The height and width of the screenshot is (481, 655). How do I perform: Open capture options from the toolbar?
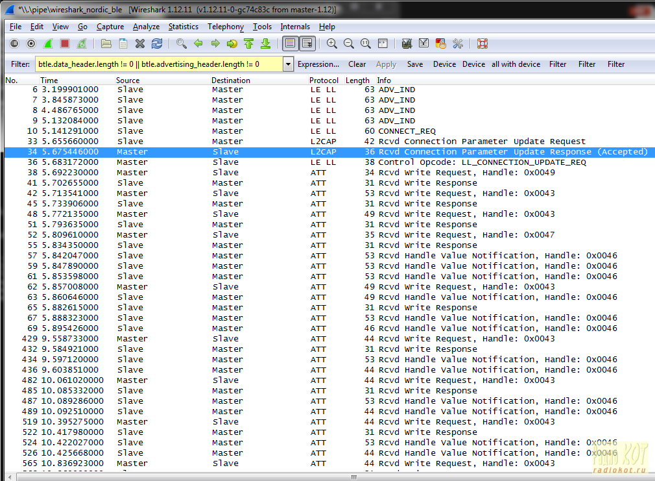tap(31, 43)
